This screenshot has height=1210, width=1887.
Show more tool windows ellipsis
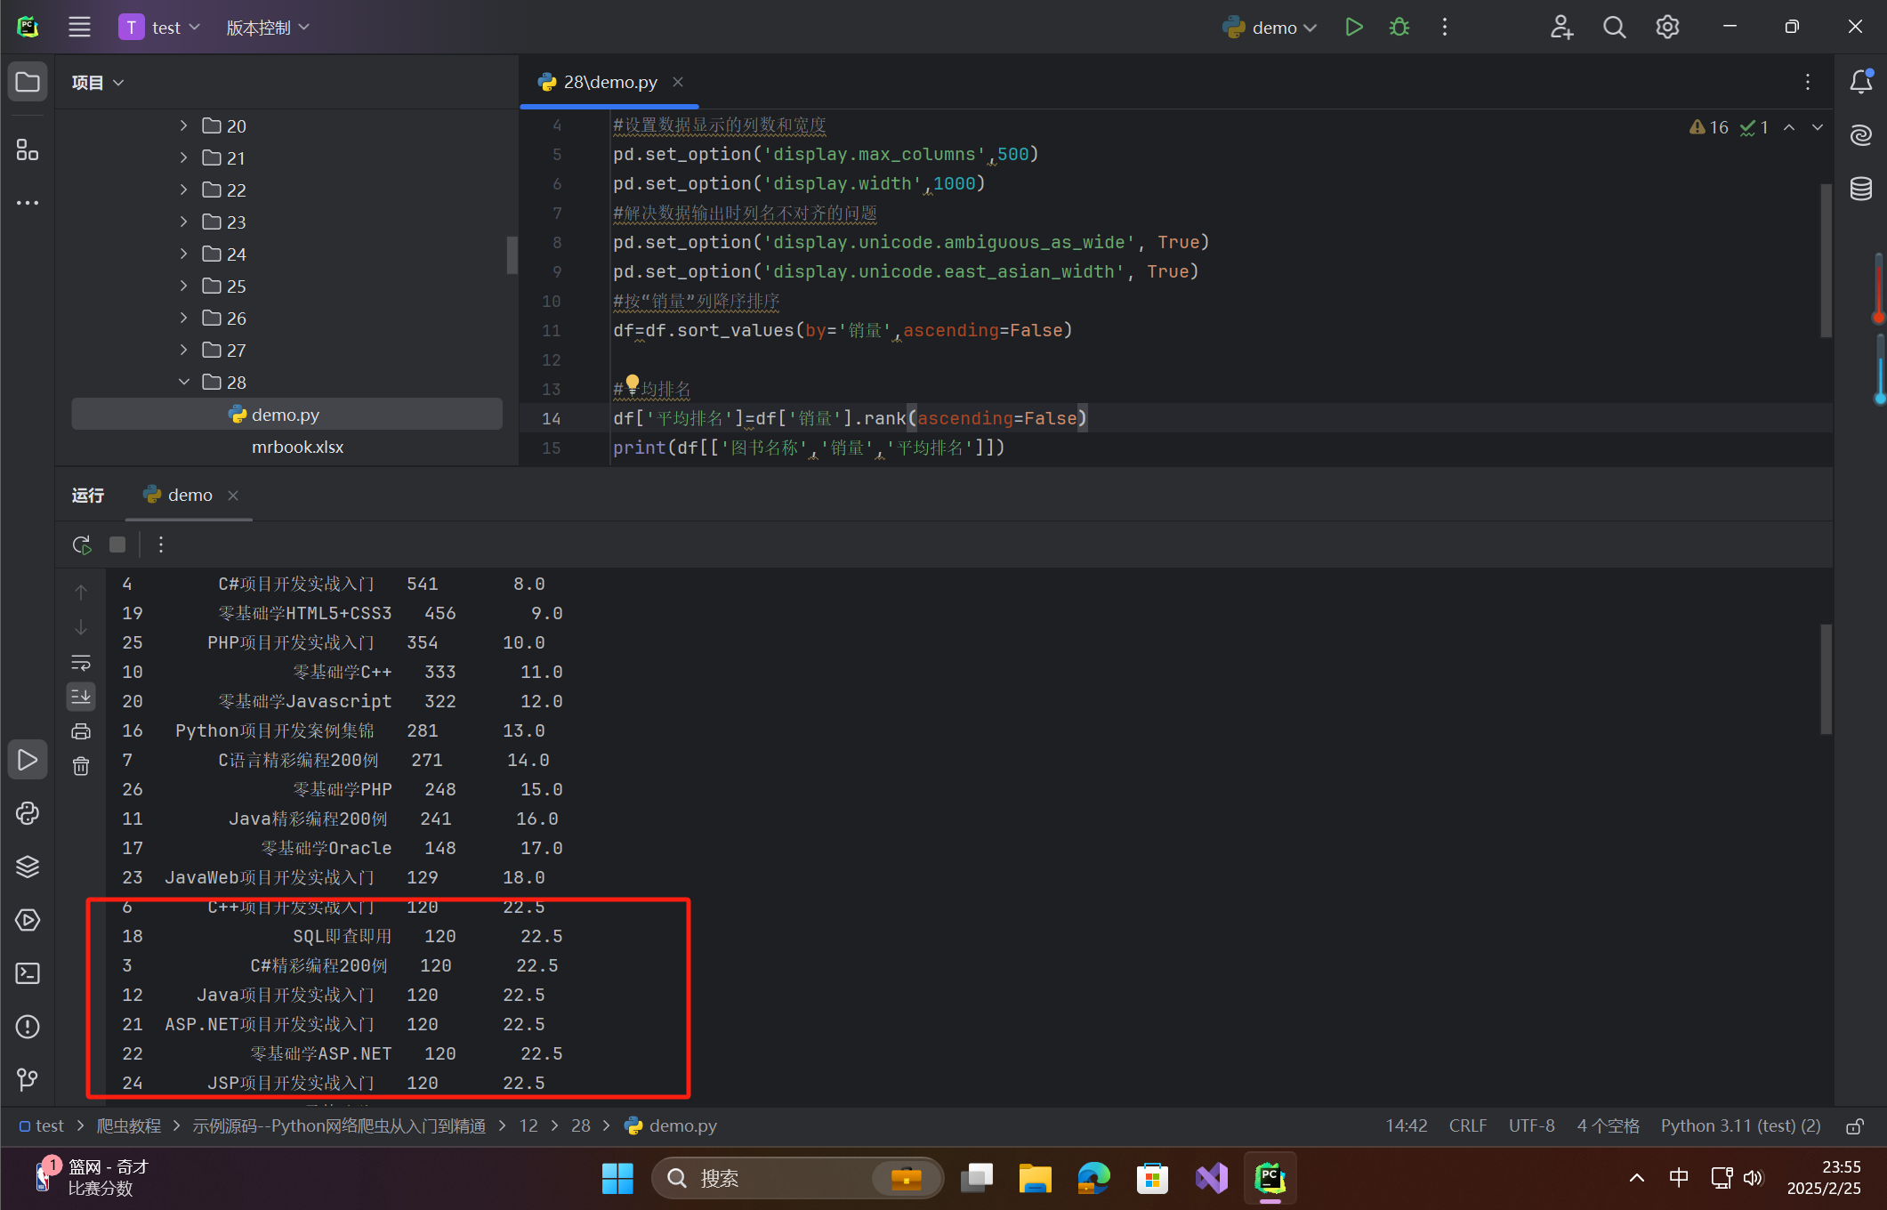coord(28,203)
